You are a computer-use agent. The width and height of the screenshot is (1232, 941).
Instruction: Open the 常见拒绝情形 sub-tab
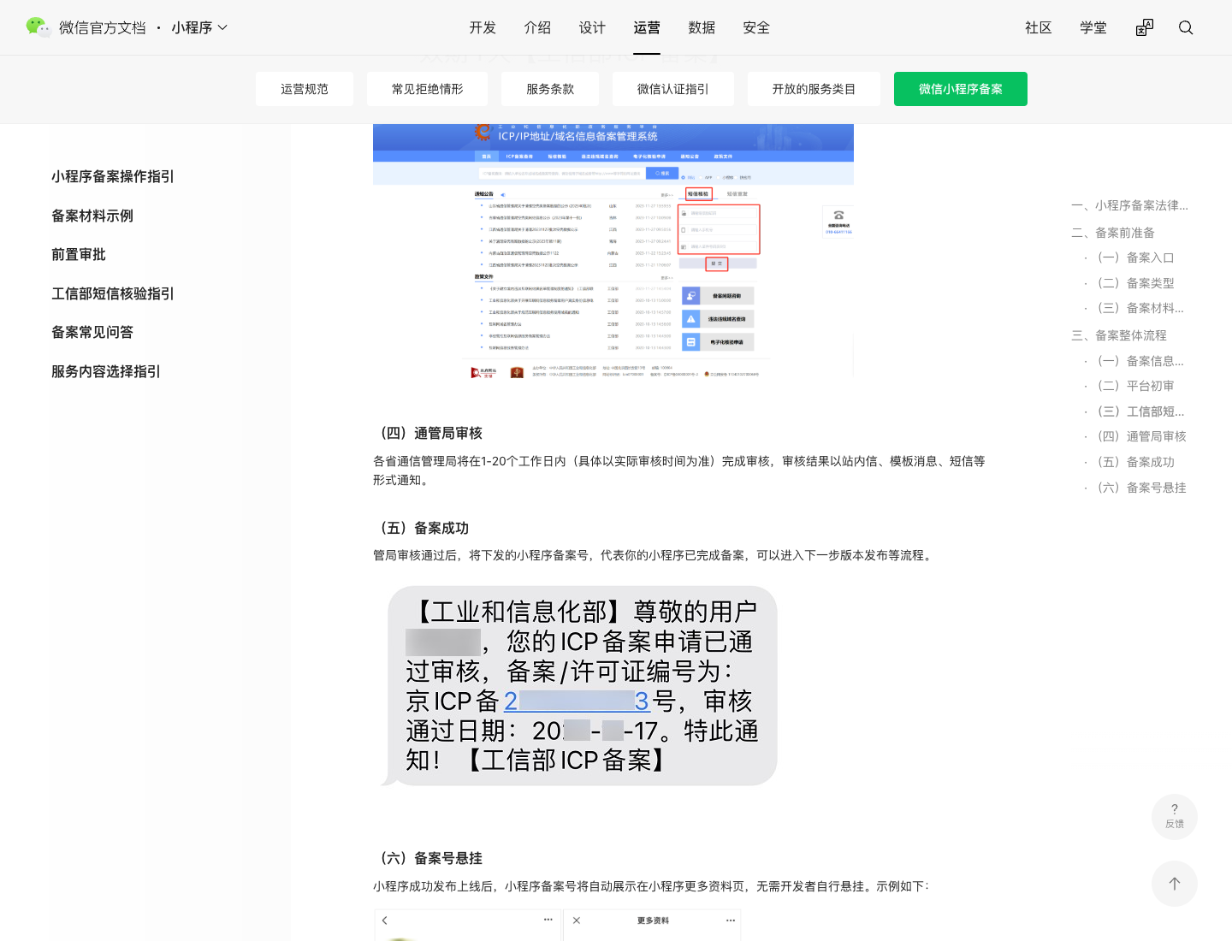point(428,89)
